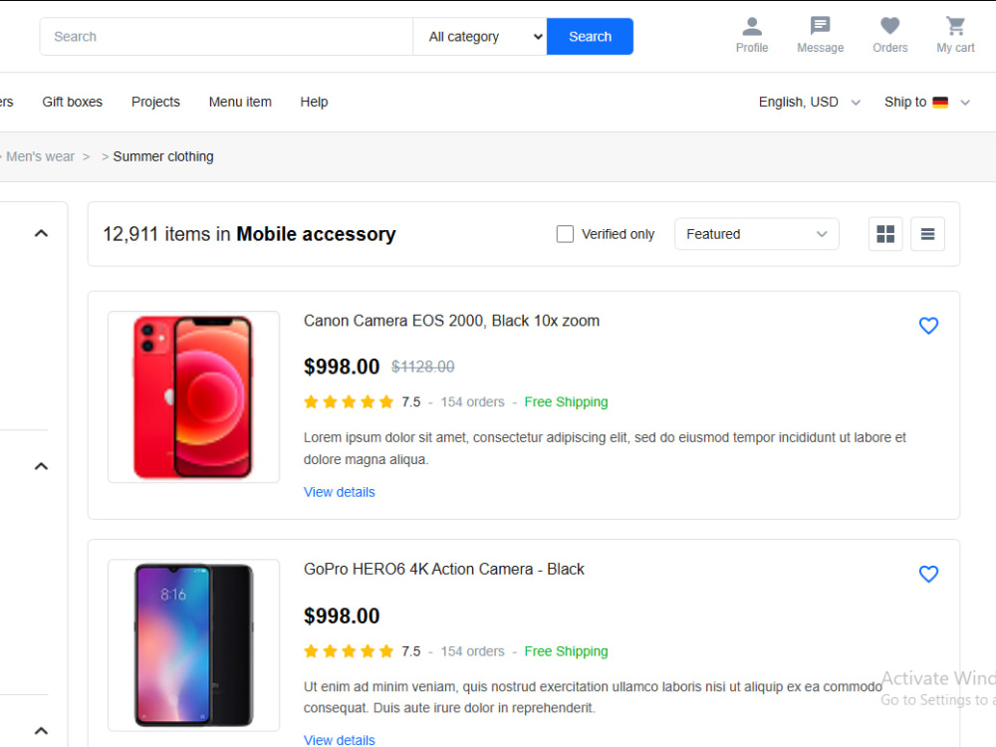996x747 pixels.
Task: Switch to grid view layout
Action: point(885,234)
